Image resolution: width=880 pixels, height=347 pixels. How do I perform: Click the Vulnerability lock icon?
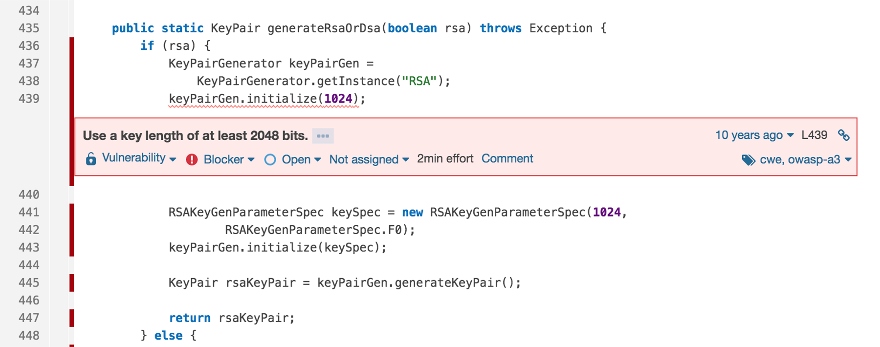coord(91,159)
